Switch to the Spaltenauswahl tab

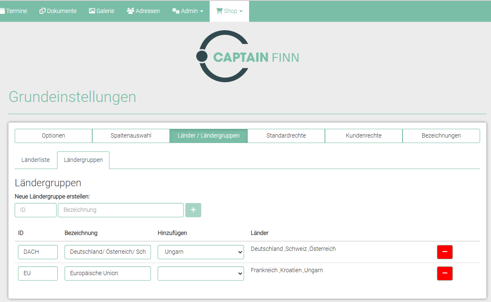tap(131, 136)
